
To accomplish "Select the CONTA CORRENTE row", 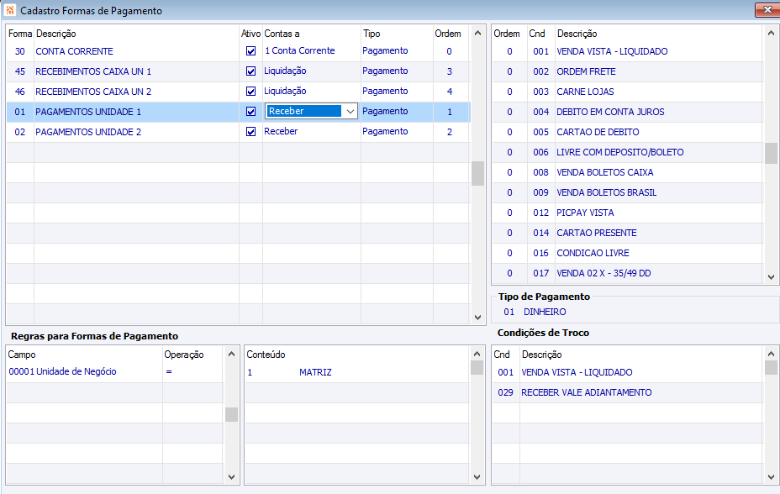I will [x=238, y=51].
